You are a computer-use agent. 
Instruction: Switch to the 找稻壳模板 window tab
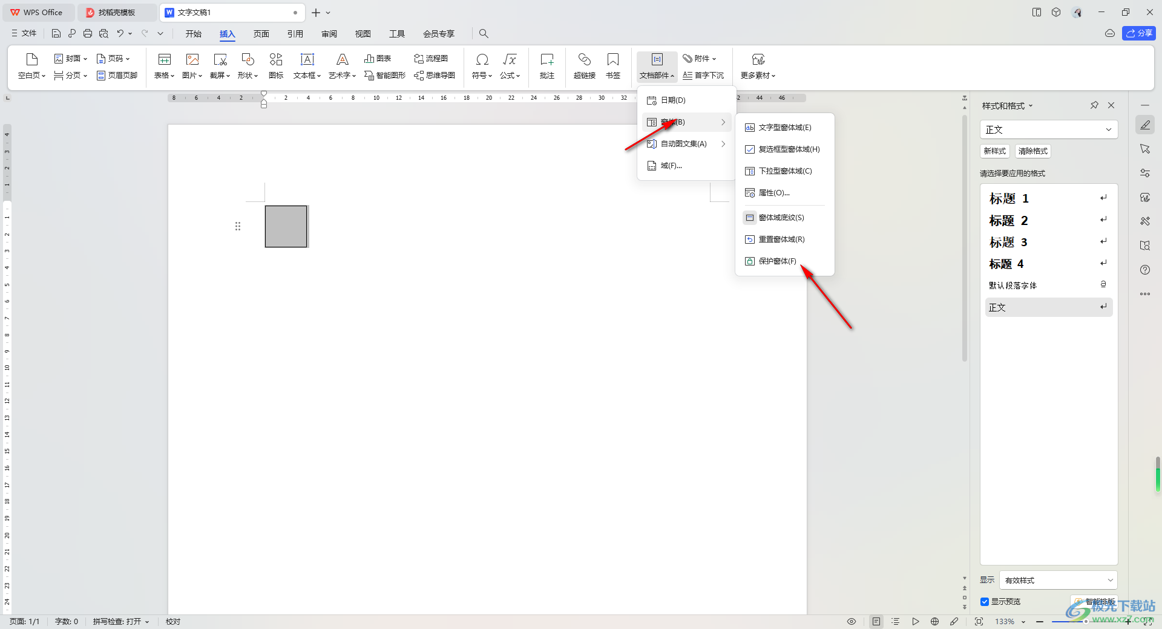(116, 12)
